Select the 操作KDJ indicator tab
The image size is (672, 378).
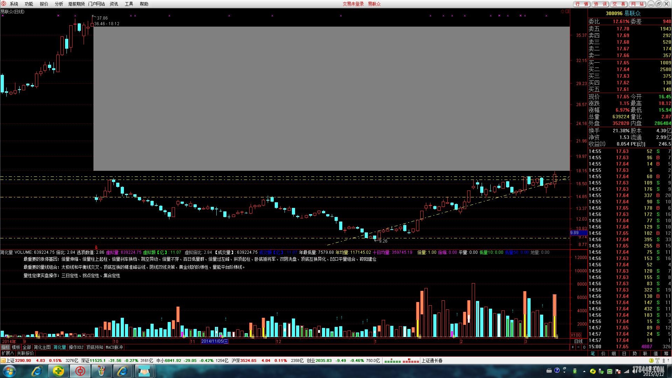76,347
